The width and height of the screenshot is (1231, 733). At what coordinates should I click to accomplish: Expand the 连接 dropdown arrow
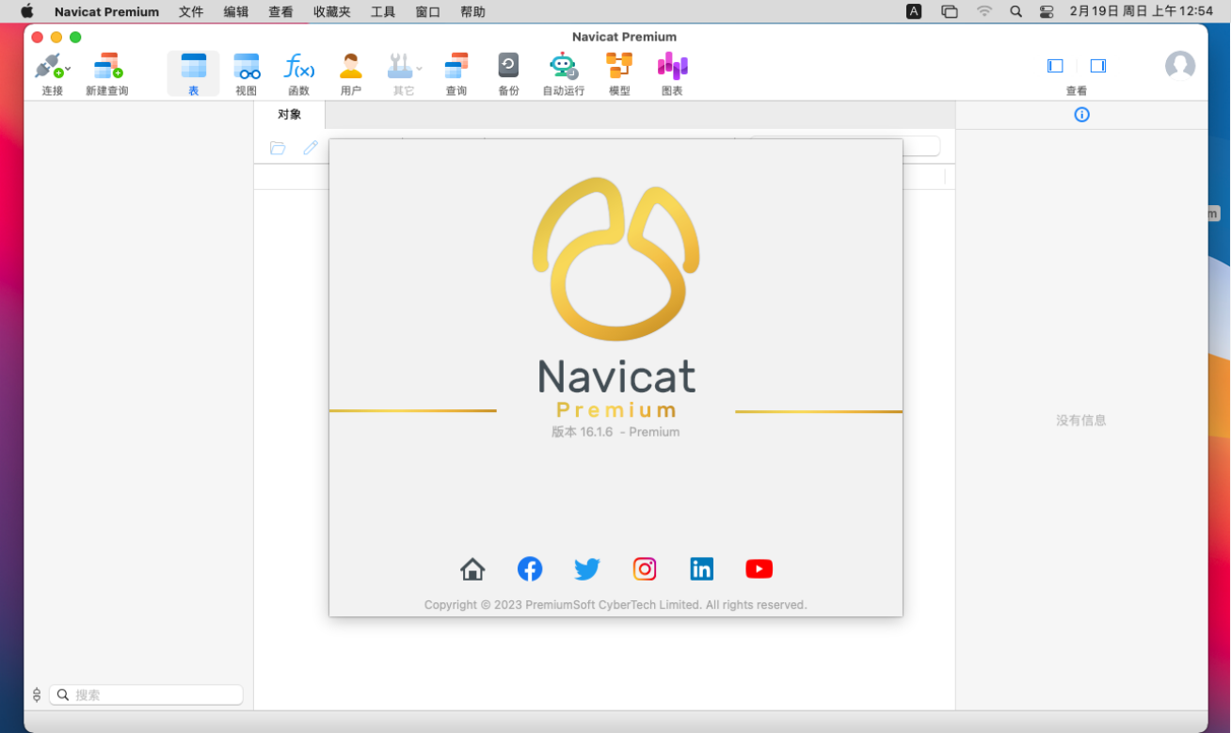tap(68, 68)
